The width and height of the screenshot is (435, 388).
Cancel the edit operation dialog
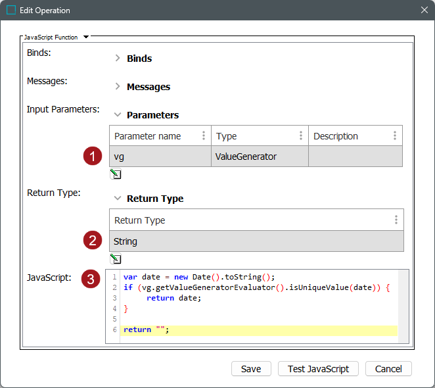tap(388, 369)
